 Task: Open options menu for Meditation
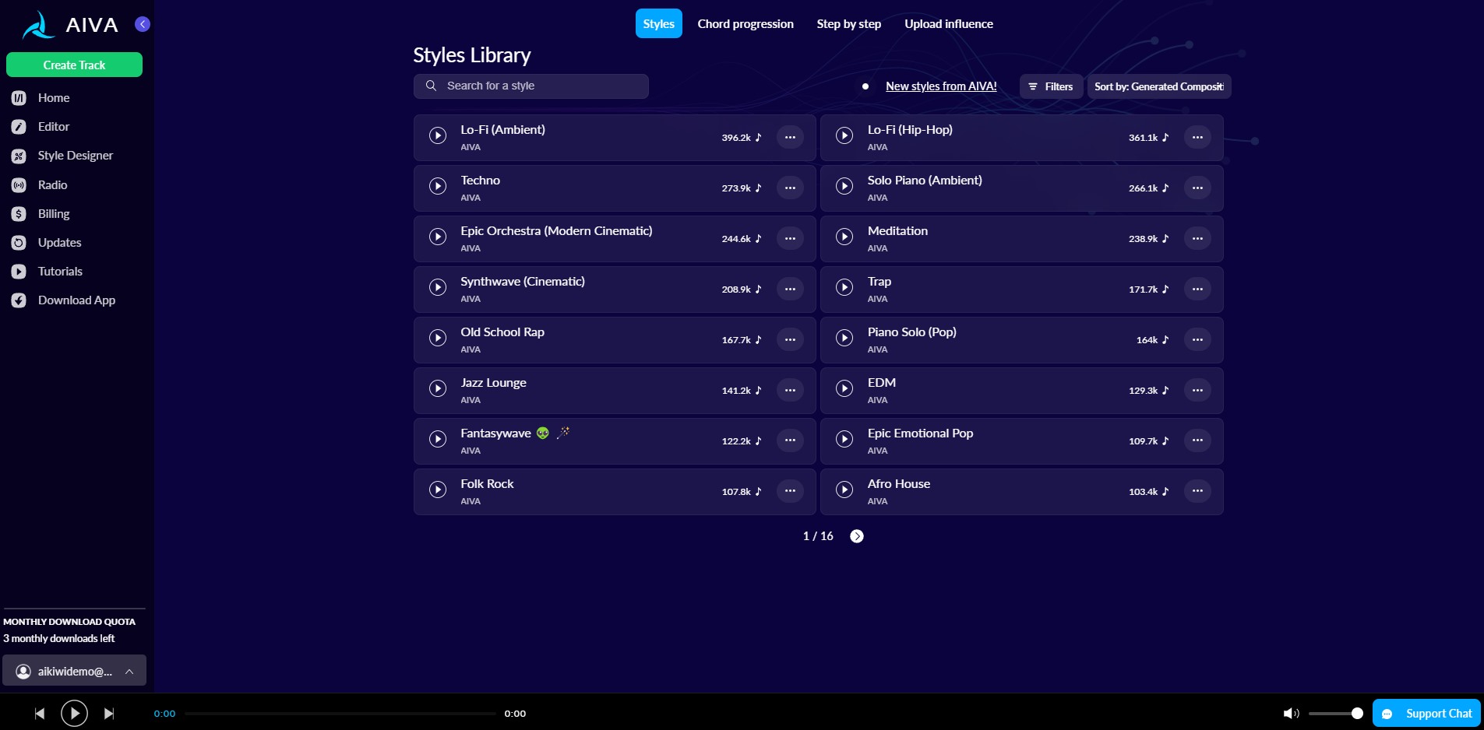click(1197, 238)
